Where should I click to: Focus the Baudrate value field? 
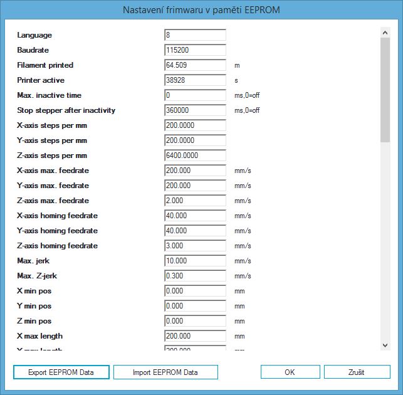[195, 50]
